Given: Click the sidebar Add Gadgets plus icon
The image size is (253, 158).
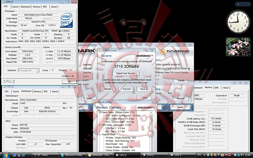Looking at the screenshot, I should point(238,4).
